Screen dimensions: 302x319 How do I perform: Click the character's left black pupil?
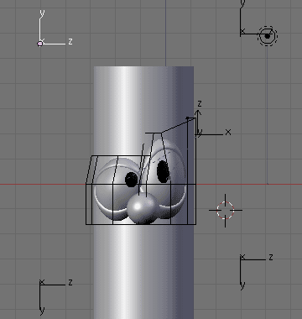132,180
